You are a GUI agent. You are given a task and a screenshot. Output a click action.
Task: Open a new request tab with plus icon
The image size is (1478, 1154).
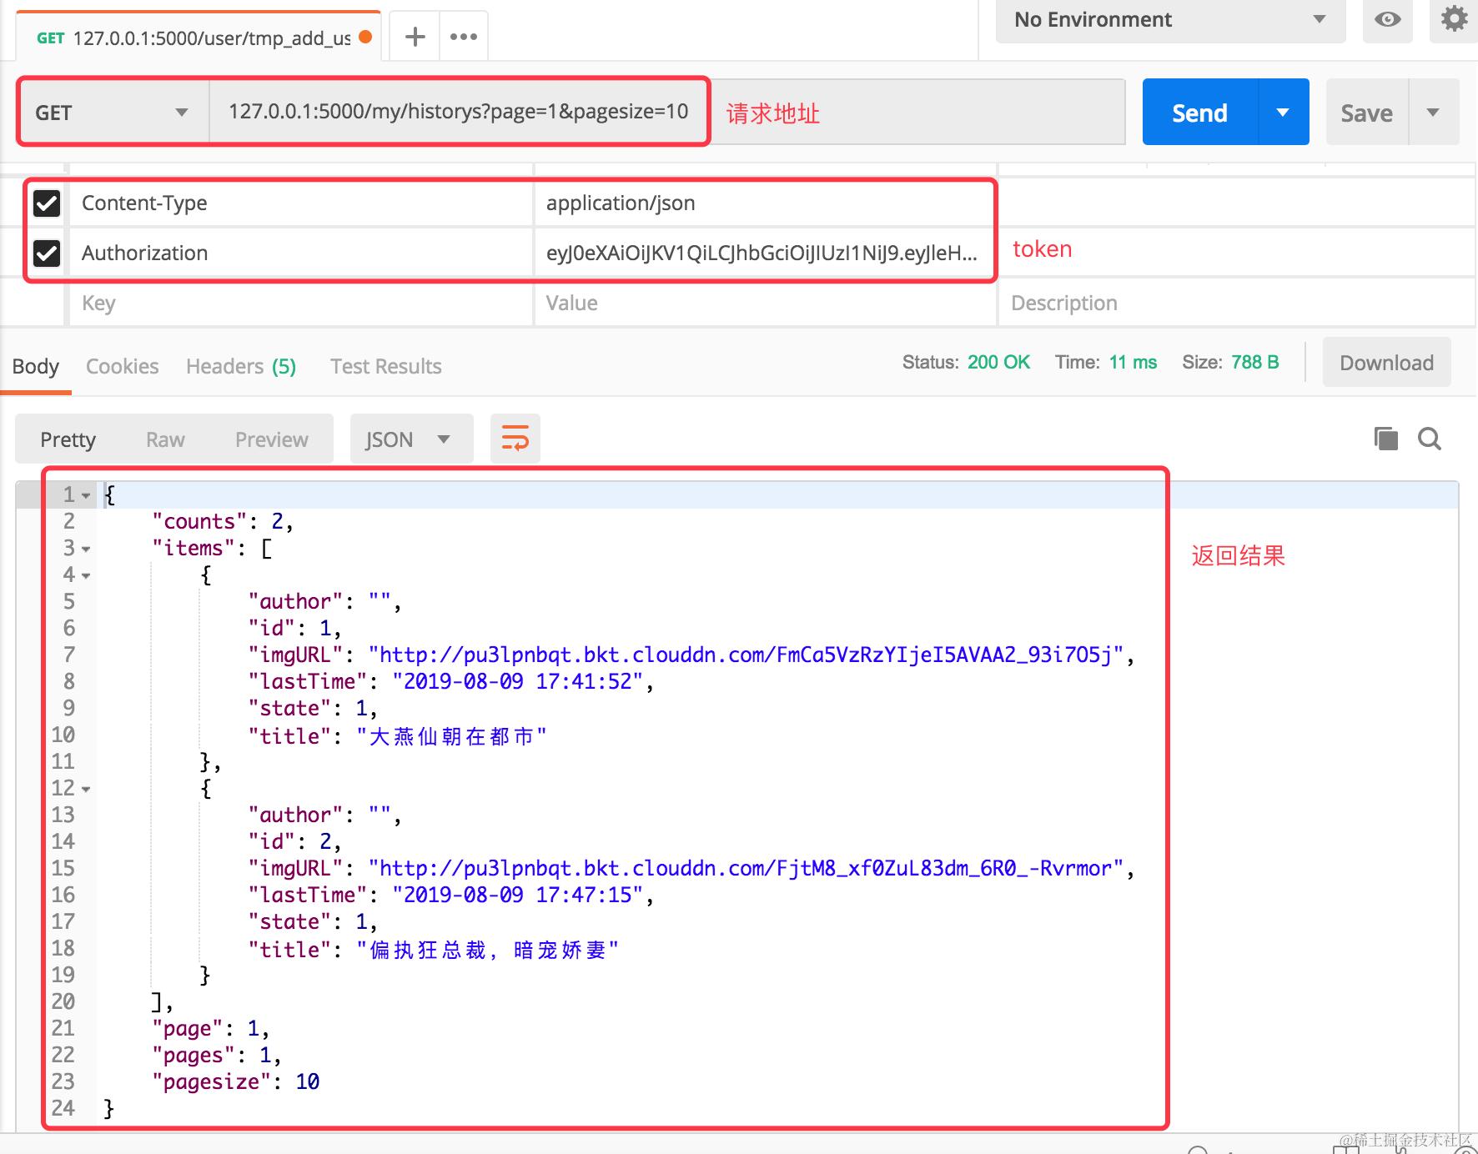pos(415,37)
